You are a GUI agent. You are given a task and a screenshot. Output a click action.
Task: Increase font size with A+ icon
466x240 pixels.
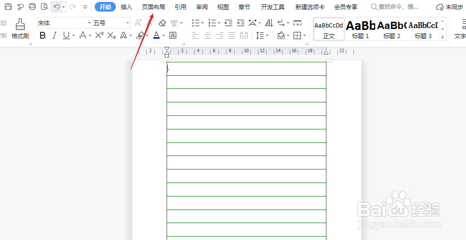click(x=138, y=23)
